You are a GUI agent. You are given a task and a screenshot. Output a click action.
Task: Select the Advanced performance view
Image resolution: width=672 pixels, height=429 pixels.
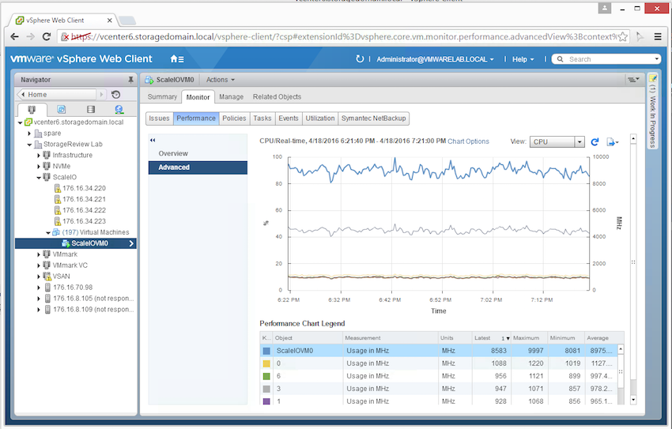(198, 167)
